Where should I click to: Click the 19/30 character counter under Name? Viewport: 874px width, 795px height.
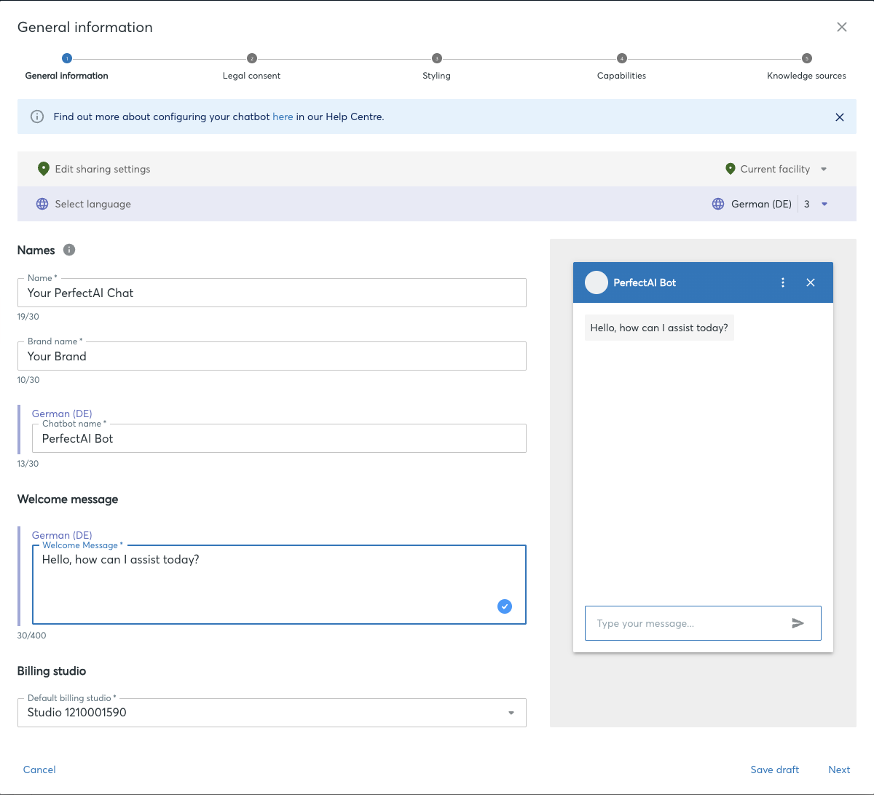pyautogui.click(x=28, y=317)
